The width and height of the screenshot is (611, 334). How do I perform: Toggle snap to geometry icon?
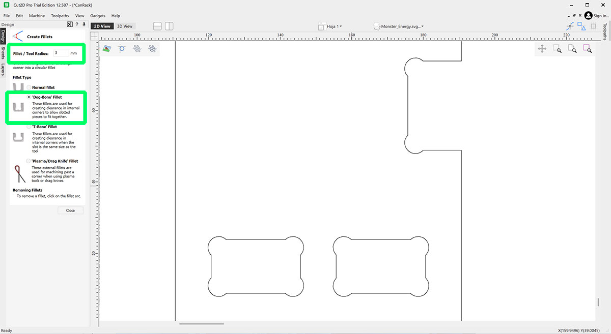click(571, 26)
